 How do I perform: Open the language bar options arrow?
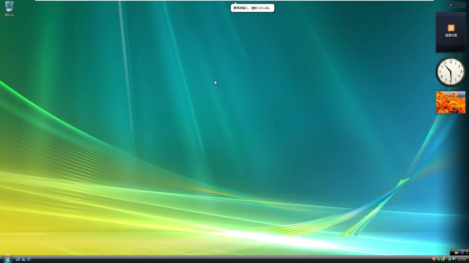coord(467,254)
